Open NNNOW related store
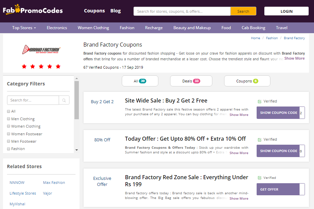314x209 pixels. click(x=17, y=183)
